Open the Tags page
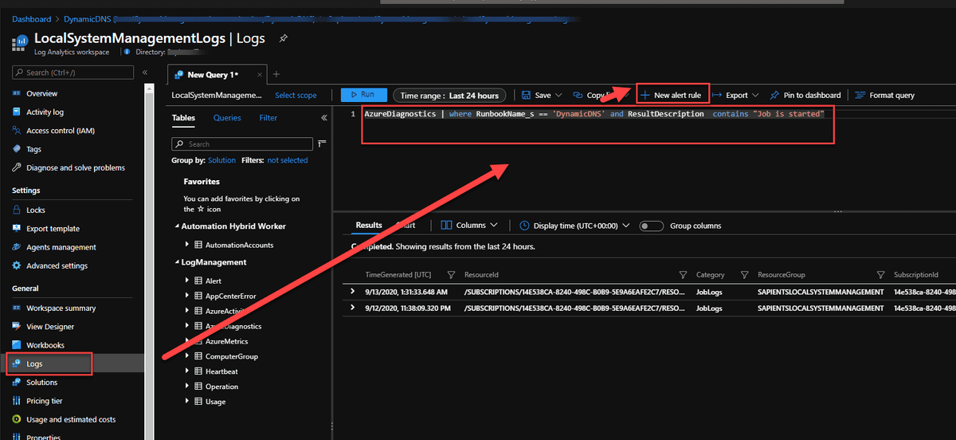Screen dimensions: 956x440 33,149
